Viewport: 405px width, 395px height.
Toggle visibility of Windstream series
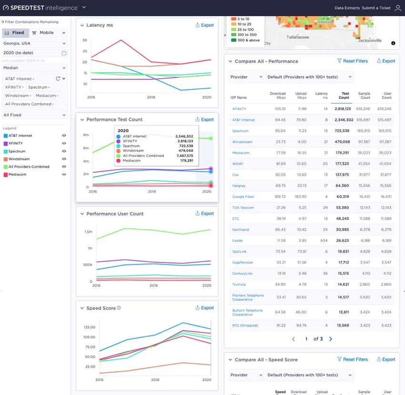64,159
